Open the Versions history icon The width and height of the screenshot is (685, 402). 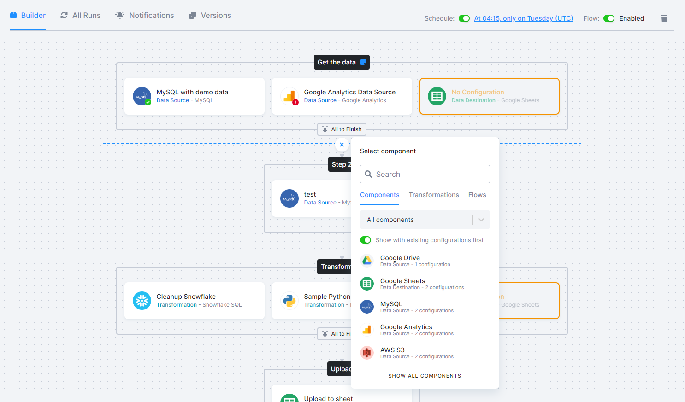coord(192,15)
